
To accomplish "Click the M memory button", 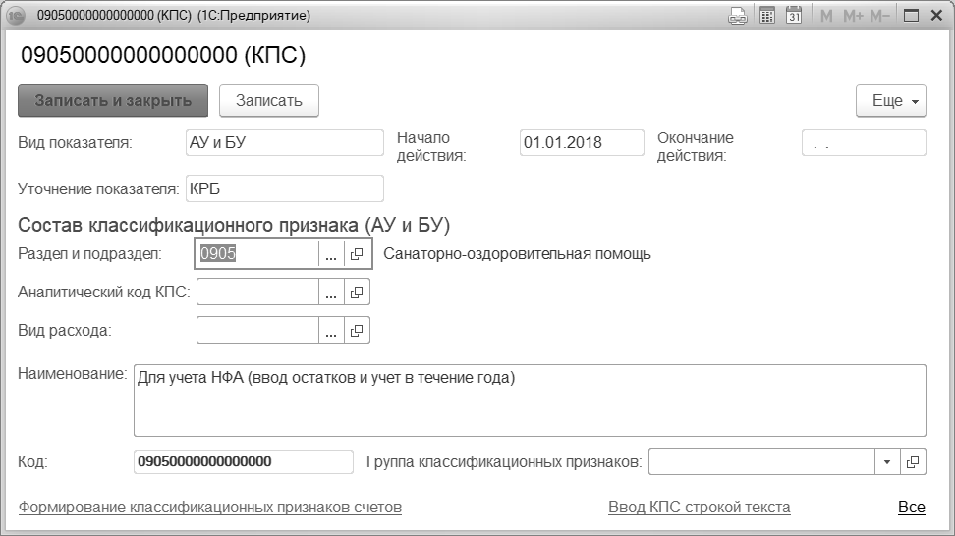I will pyautogui.click(x=826, y=16).
